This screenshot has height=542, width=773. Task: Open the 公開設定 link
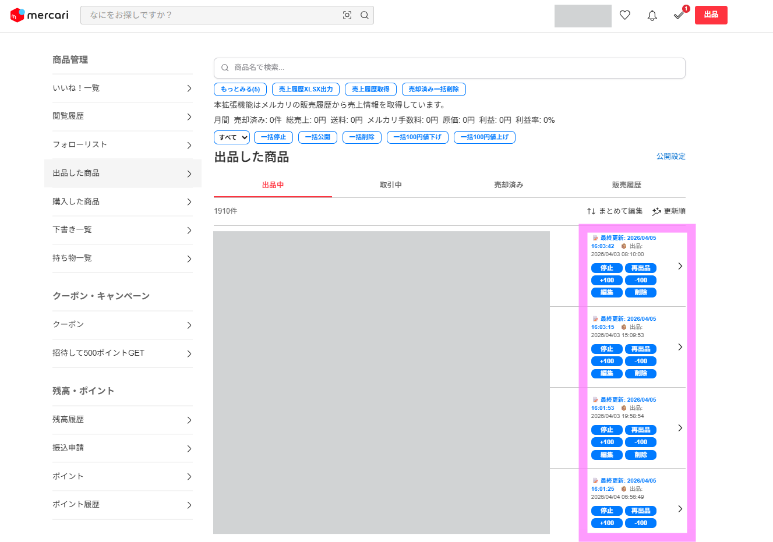[671, 157]
